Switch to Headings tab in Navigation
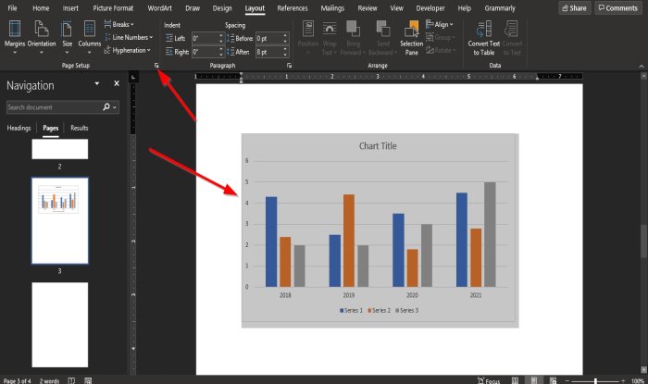648x384 pixels. pos(19,128)
